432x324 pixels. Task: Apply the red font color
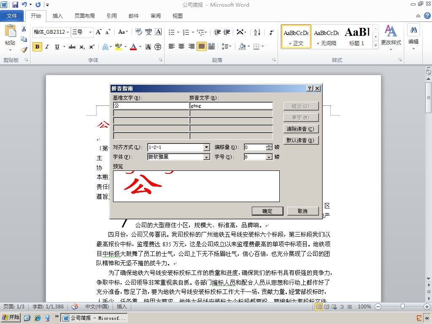pyautogui.click(x=134, y=47)
